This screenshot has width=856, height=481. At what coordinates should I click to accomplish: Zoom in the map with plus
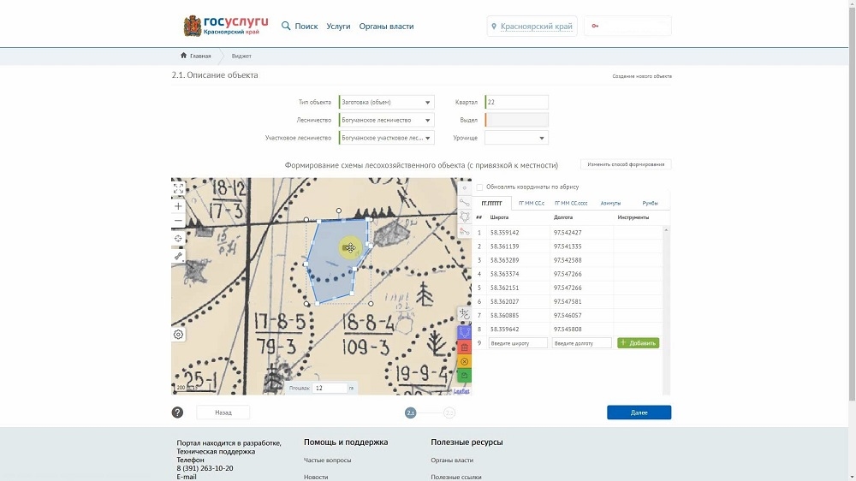click(x=178, y=206)
